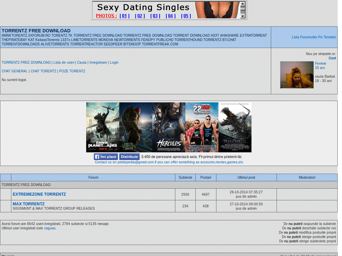Click the Facebook 'Îmi place' like button
This screenshot has height=256, width=342.
click(x=106, y=157)
